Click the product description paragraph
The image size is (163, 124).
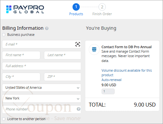click(126, 56)
